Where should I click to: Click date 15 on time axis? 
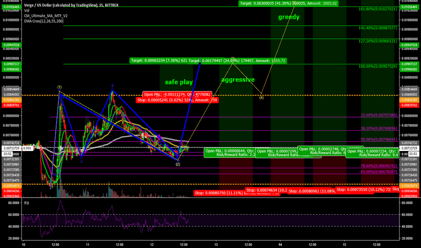click(x=345, y=244)
